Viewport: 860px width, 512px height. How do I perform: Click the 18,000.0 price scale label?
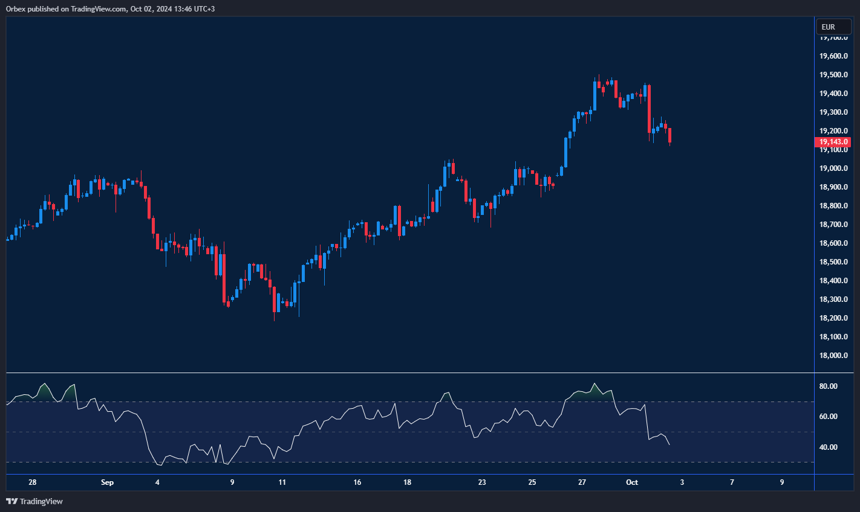(833, 356)
